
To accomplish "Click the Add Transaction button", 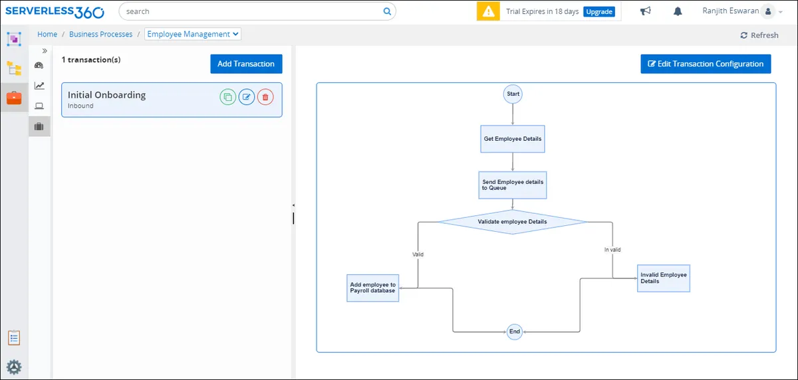I will point(246,64).
